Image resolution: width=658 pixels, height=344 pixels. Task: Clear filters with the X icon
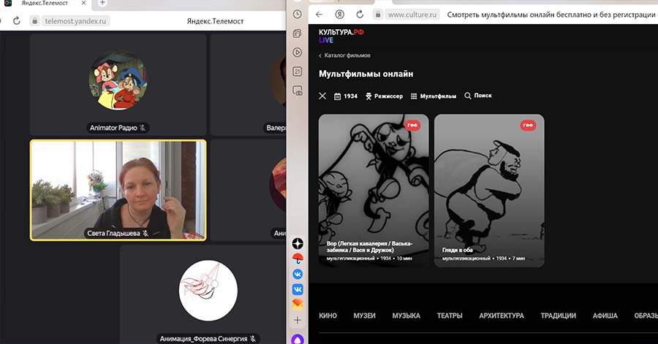[322, 96]
